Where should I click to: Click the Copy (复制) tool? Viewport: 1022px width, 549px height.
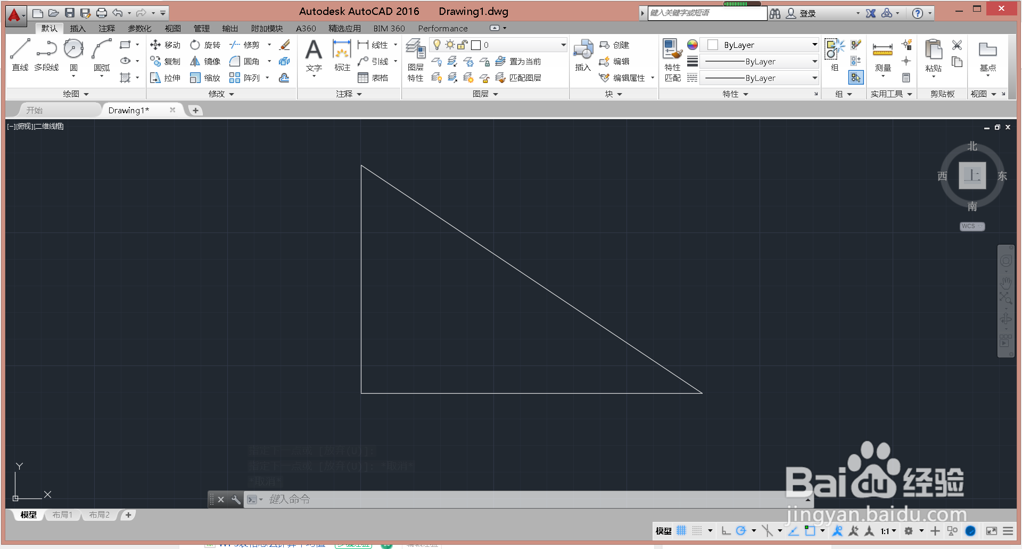[166, 62]
